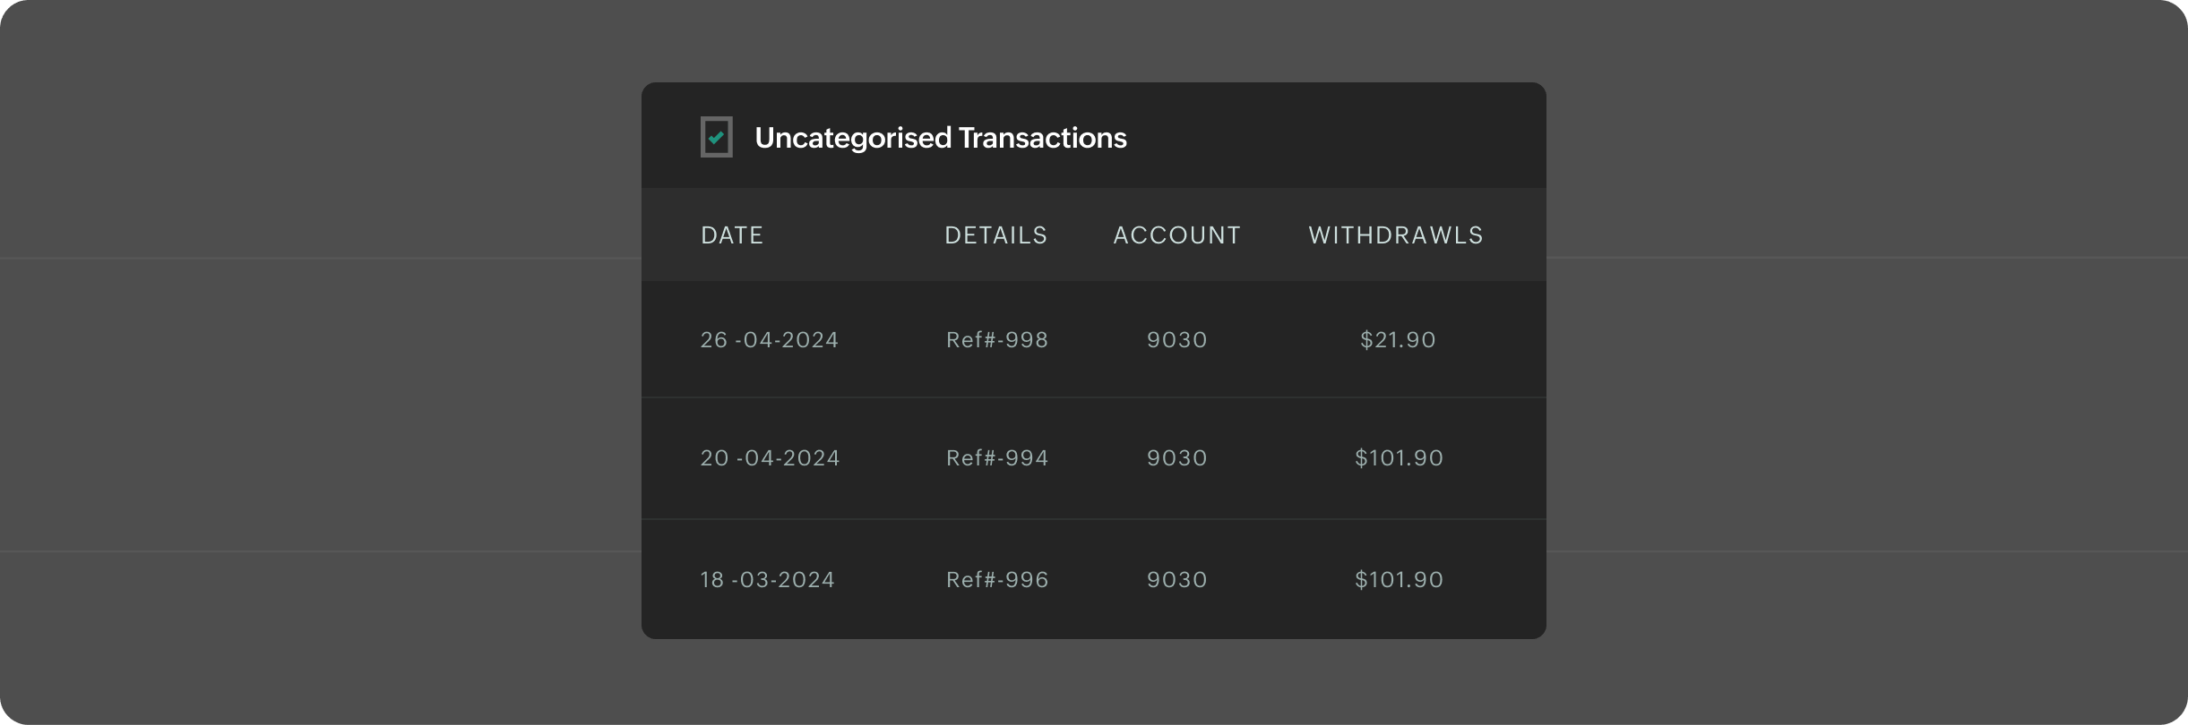Click account 9030 in the first row
The height and width of the screenshot is (725, 2188).
(x=1176, y=339)
